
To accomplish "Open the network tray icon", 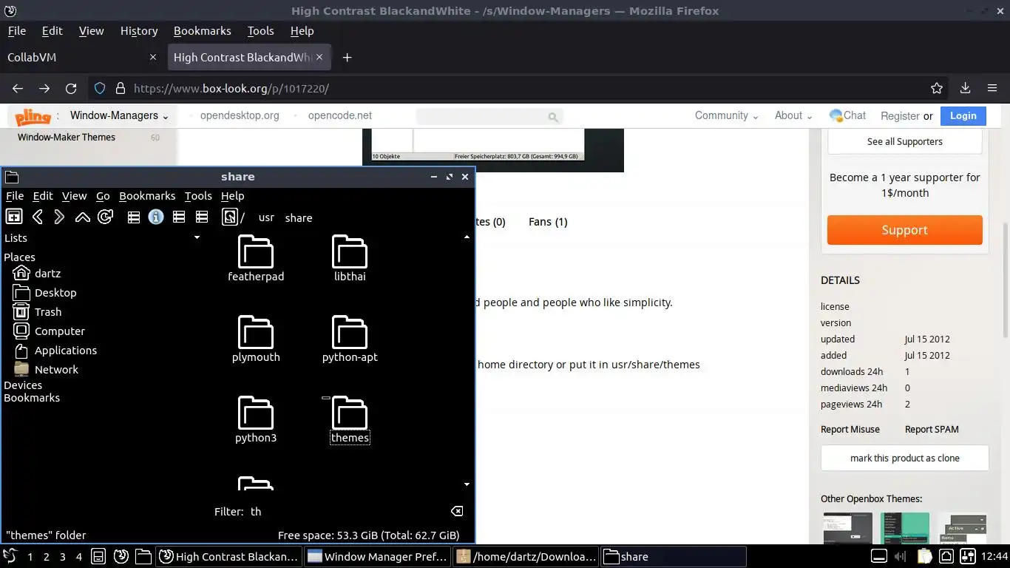I will pos(946,556).
